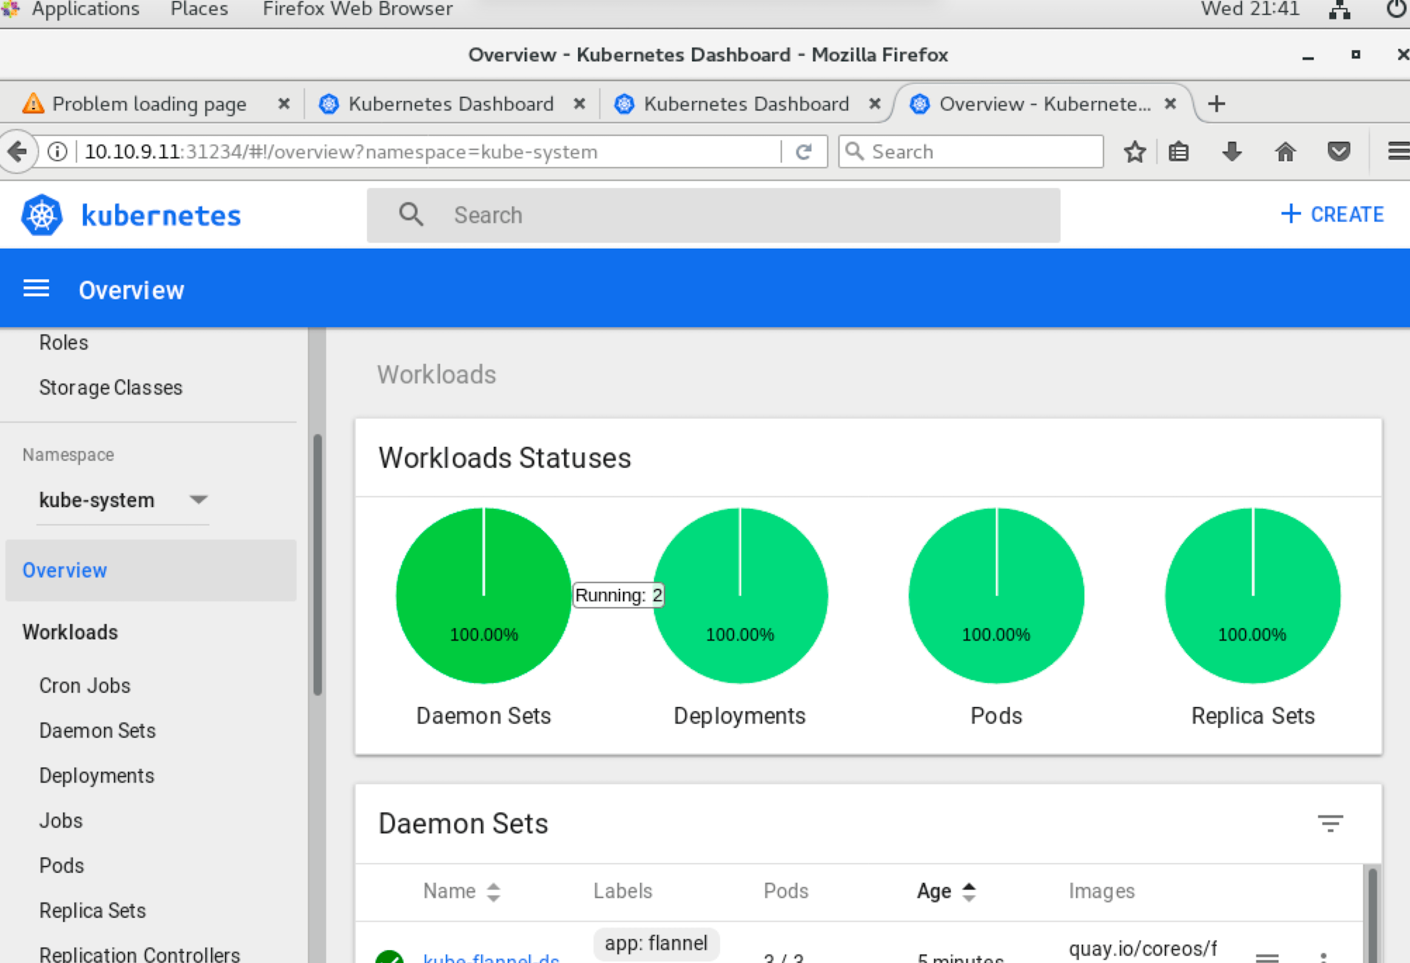Open Firefox Web Browser panel menu
The image size is (1410, 963).
pos(357,9)
